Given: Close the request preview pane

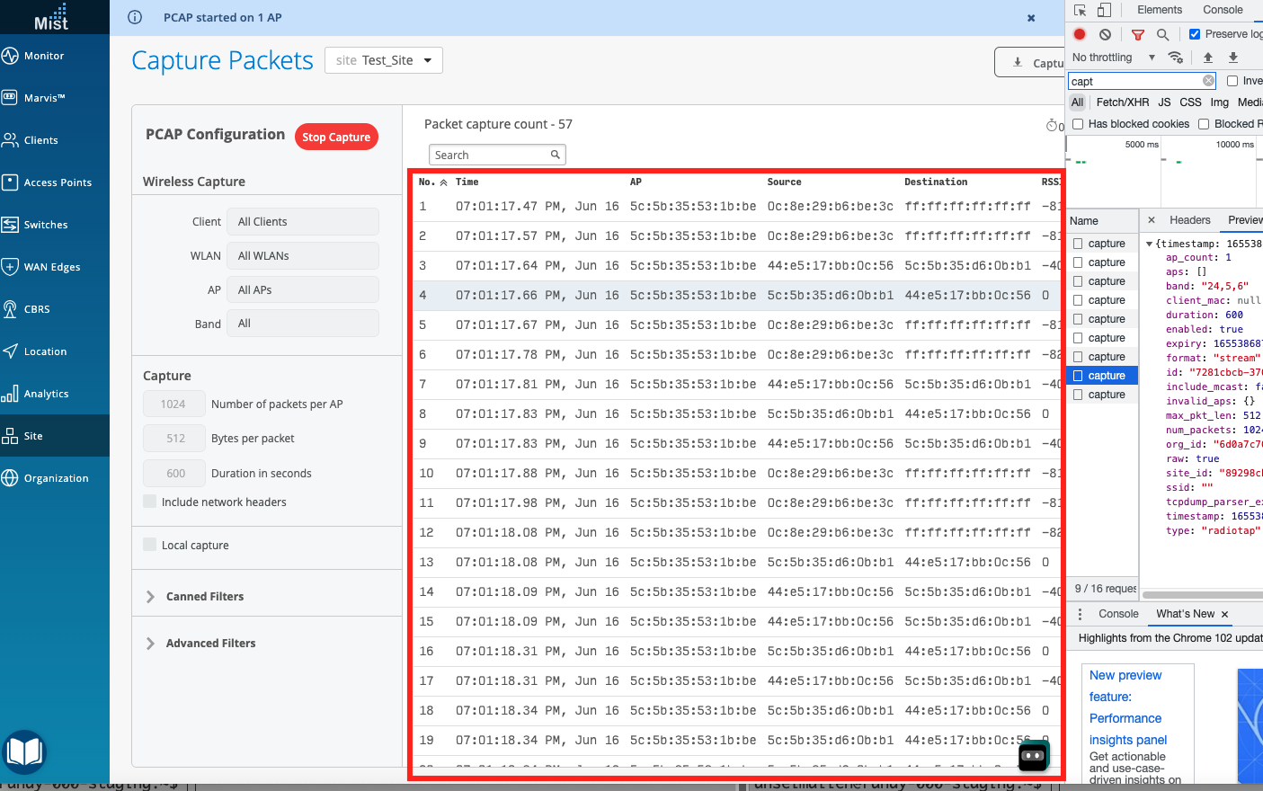Looking at the screenshot, I should [x=1151, y=220].
